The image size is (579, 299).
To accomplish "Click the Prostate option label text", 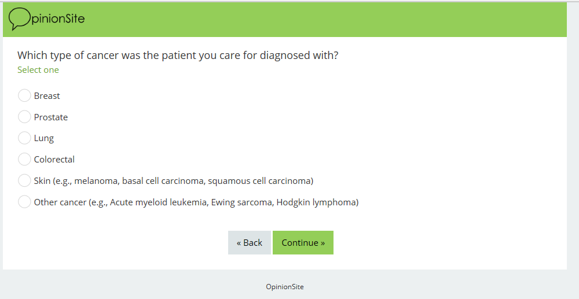I will pyautogui.click(x=51, y=117).
